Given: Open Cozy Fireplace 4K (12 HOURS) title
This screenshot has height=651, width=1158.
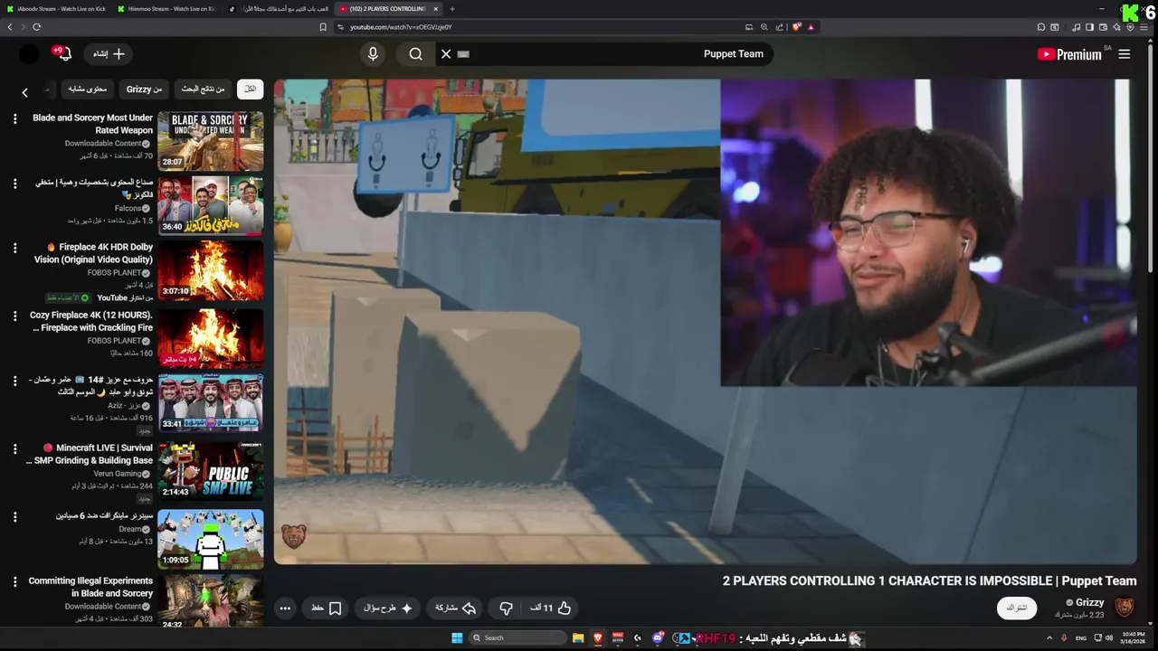Looking at the screenshot, I should click(x=90, y=322).
